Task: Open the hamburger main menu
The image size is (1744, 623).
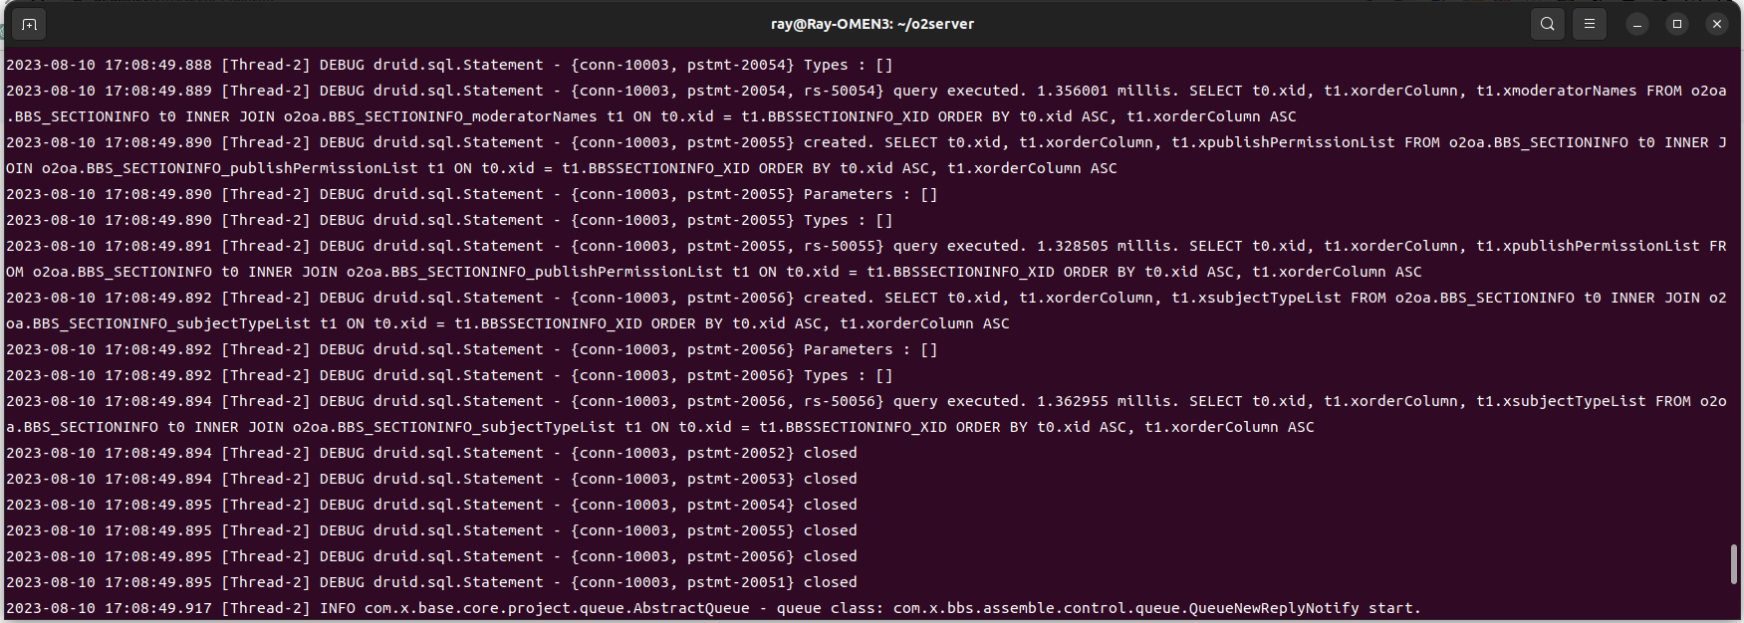Action: coord(1590,24)
